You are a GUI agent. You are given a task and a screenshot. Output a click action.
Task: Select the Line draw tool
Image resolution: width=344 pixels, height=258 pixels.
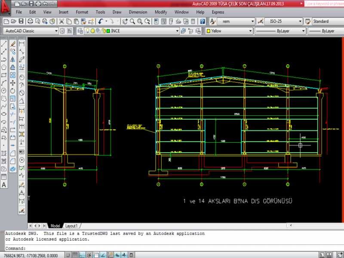(4, 43)
